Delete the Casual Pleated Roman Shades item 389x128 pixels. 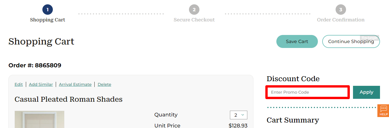point(104,84)
